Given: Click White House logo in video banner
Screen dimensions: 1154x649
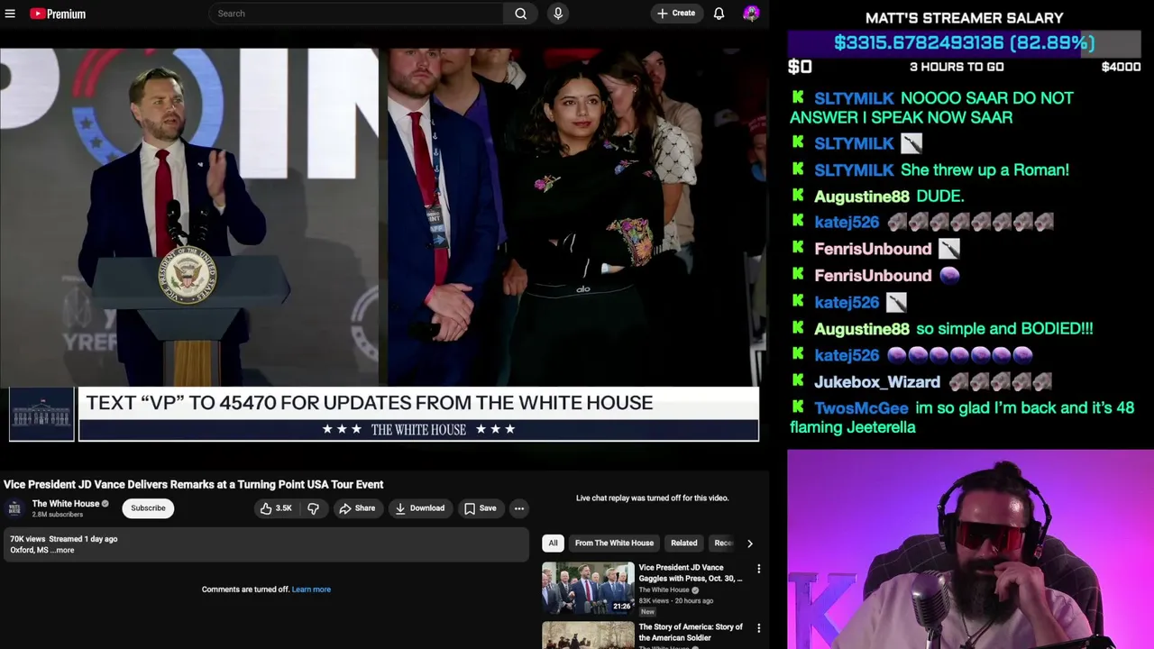Looking at the screenshot, I should 41,415.
